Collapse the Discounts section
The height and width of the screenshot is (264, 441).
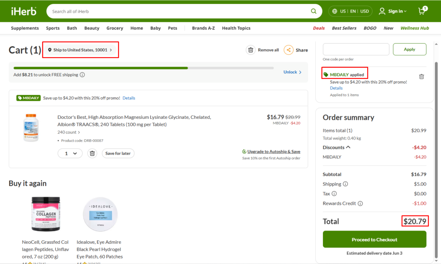click(x=336, y=147)
